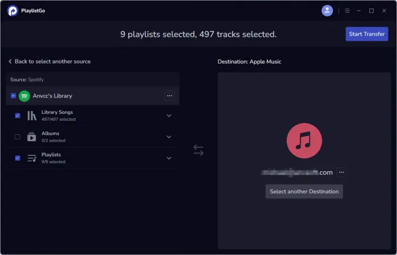The image size is (397, 255).
Task: Uncheck the Library Songs checkbox
Action: (18, 116)
